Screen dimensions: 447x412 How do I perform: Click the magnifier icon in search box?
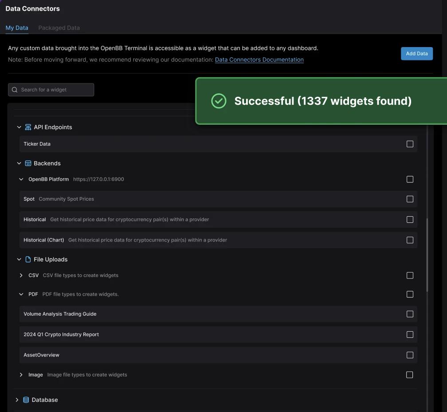click(15, 90)
